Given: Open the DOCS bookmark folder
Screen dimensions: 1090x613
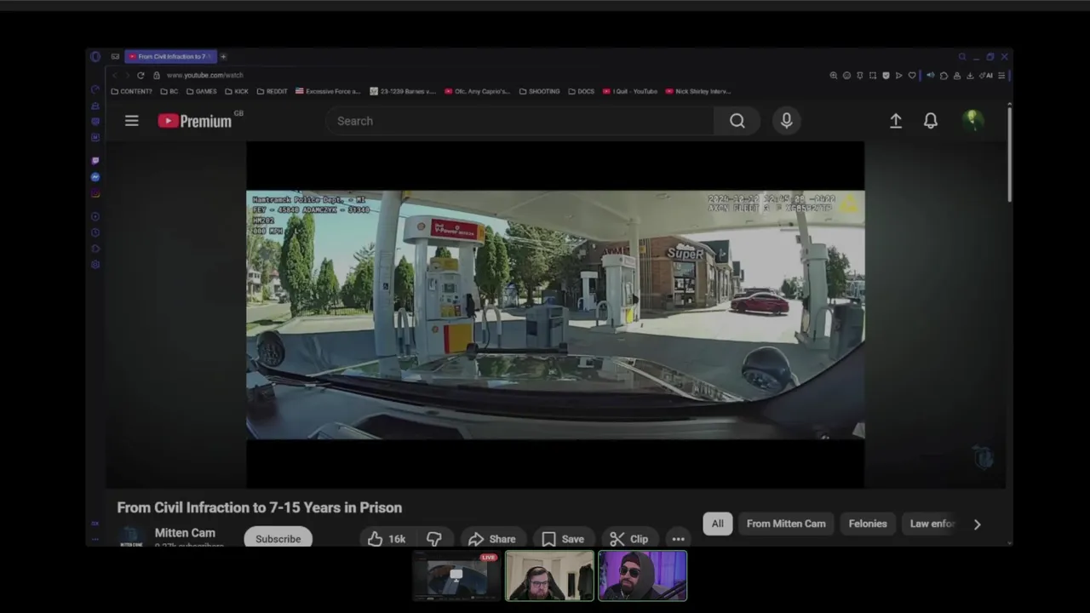Looking at the screenshot, I should (x=581, y=91).
